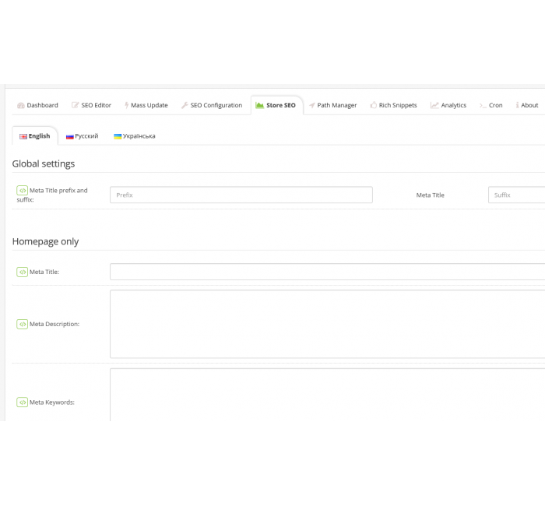Viewport: 545px width, 506px height.
Task: Click the Ukrainian flag icon
Action: tap(118, 136)
